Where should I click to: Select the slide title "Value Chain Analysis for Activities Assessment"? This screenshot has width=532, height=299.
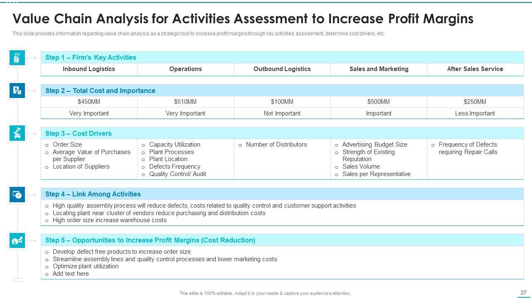click(x=243, y=19)
